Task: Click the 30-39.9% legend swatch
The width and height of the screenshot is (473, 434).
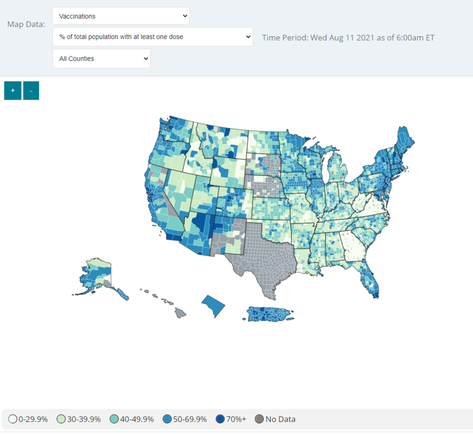Action: click(62, 419)
